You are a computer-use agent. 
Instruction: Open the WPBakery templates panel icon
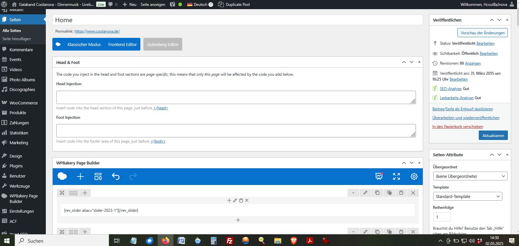tap(98, 177)
